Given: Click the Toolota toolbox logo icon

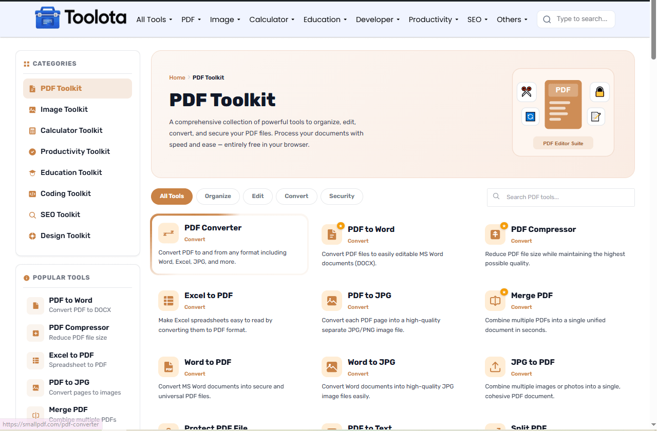Looking at the screenshot, I should point(48,18).
